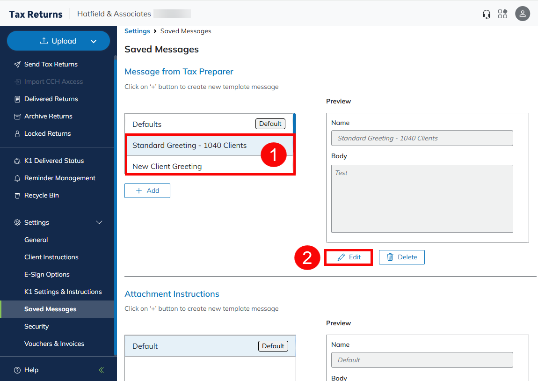Image resolution: width=538 pixels, height=381 pixels.
Task: Open the app switcher grid icon
Action: point(502,14)
